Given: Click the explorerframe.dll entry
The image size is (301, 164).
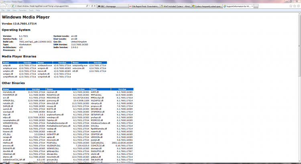Looking at the screenshot, I should pos(55,115).
